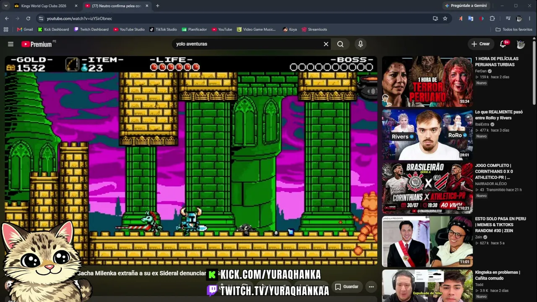Click title '1 HORA DE PELÍCULAS PERUANAS TURBIAS'

tap(497, 62)
